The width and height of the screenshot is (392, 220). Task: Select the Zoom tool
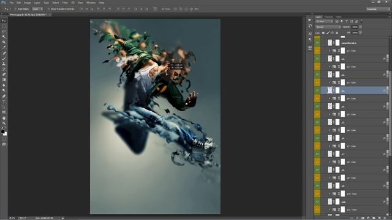point(4,123)
